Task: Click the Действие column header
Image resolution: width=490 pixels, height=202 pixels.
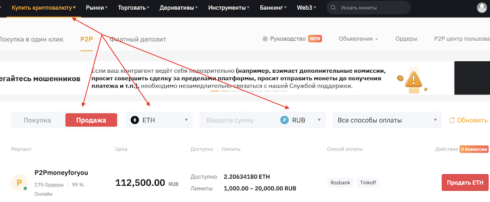Action: (x=446, y=149)
